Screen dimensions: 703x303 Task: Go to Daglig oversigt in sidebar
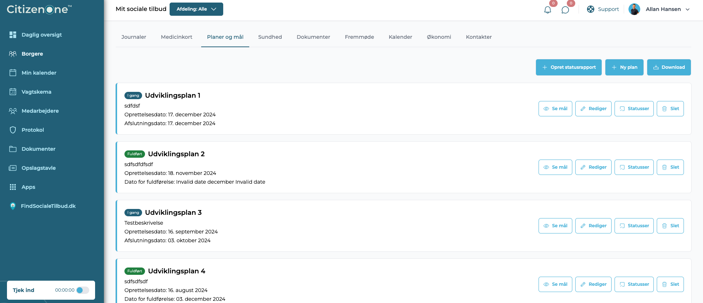41,35
